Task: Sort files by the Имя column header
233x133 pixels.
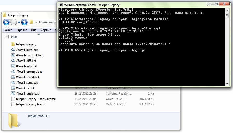Action: point(14,37)
